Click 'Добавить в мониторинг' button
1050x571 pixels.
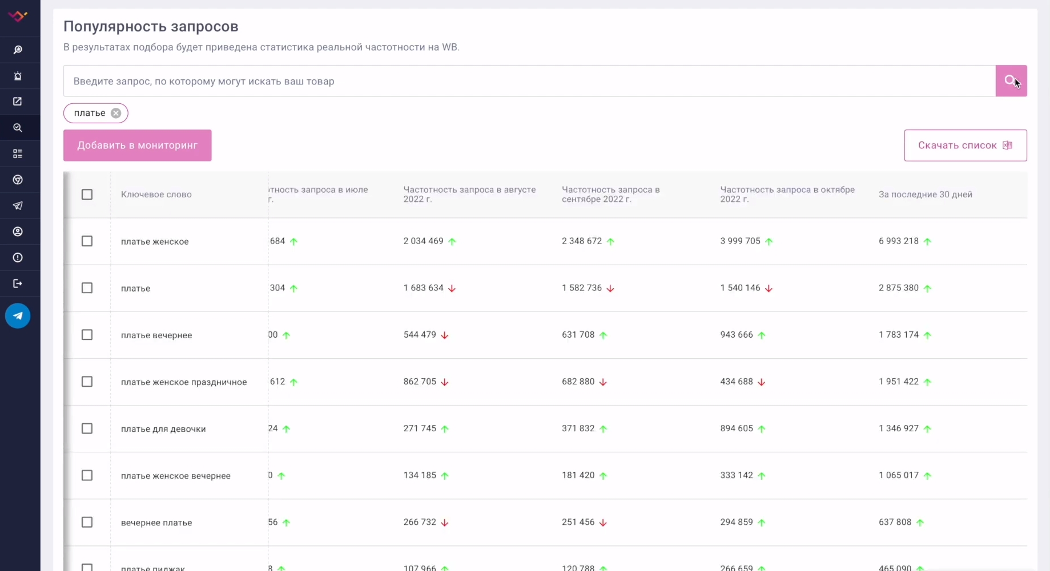(x=138, y=145)
